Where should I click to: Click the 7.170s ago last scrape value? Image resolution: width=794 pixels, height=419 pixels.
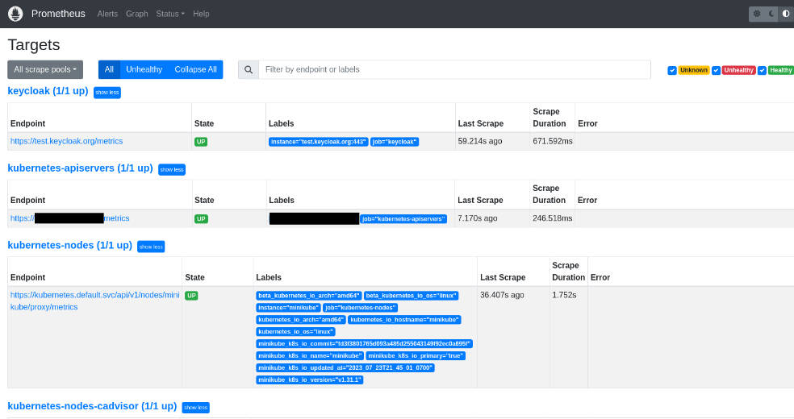[478, 218]
